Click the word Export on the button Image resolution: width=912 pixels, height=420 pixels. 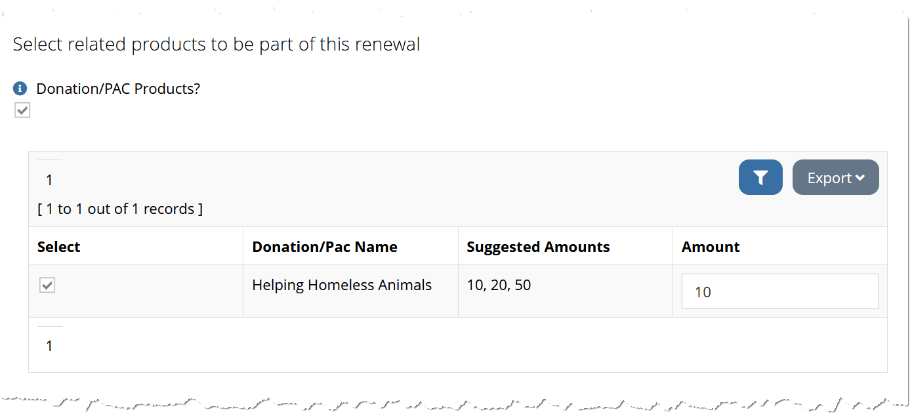[829, 178]
